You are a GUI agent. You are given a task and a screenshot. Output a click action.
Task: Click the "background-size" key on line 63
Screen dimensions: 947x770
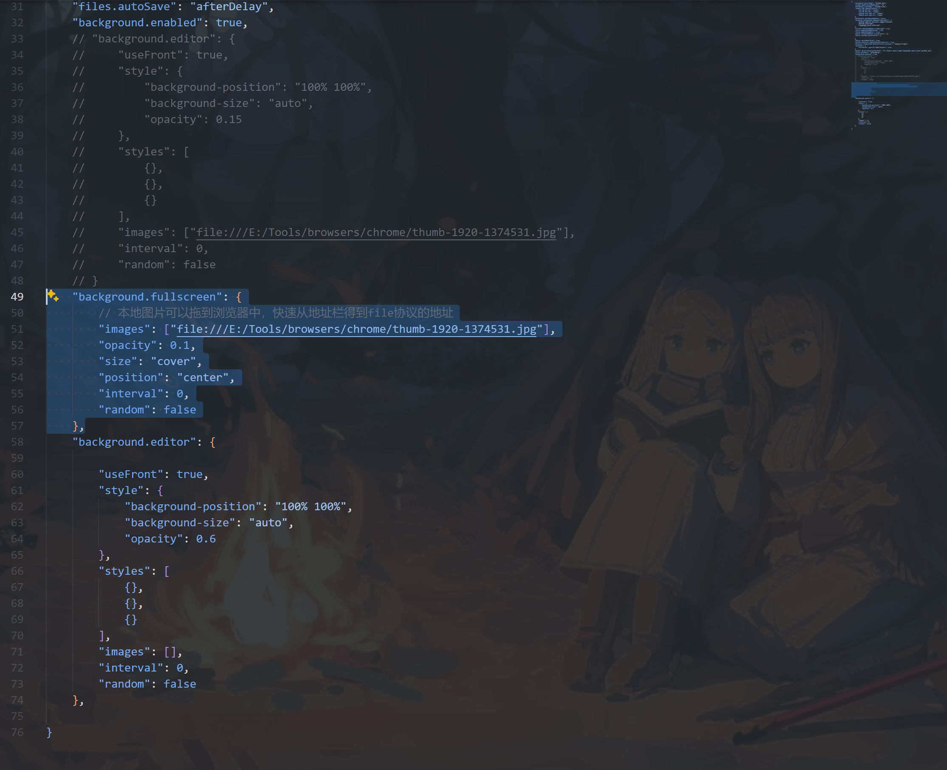coord(180,523)
